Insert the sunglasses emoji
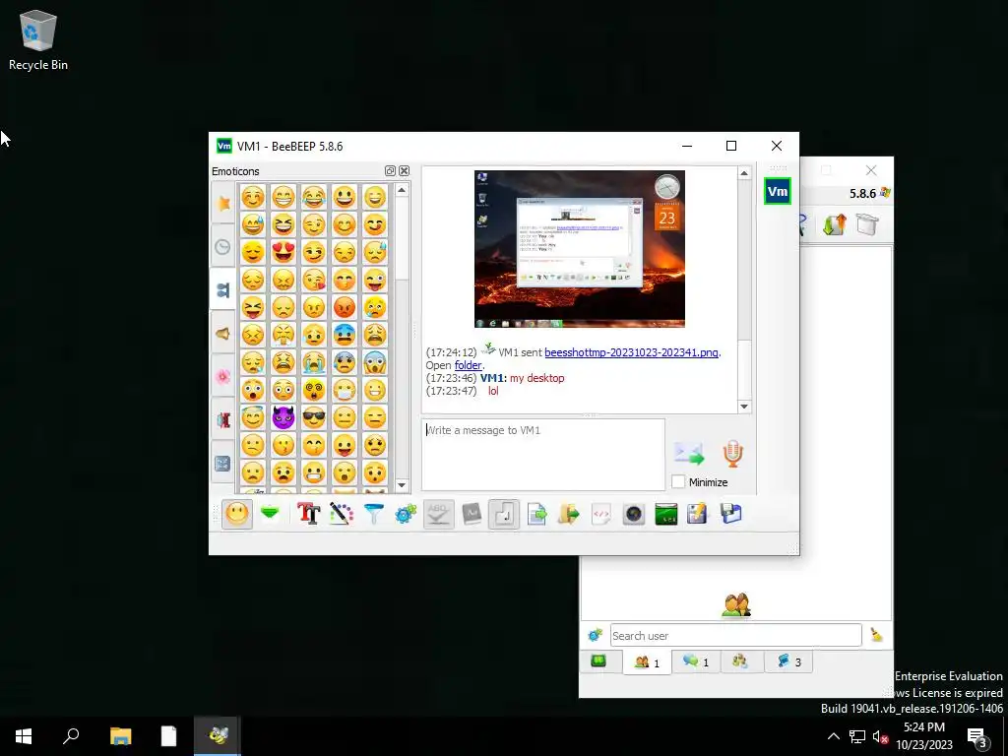This screenshot has width=1008, height=756. pos(314,417)
